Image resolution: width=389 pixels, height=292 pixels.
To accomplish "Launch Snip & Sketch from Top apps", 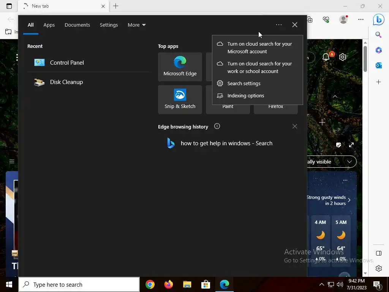I will point(180,100).
